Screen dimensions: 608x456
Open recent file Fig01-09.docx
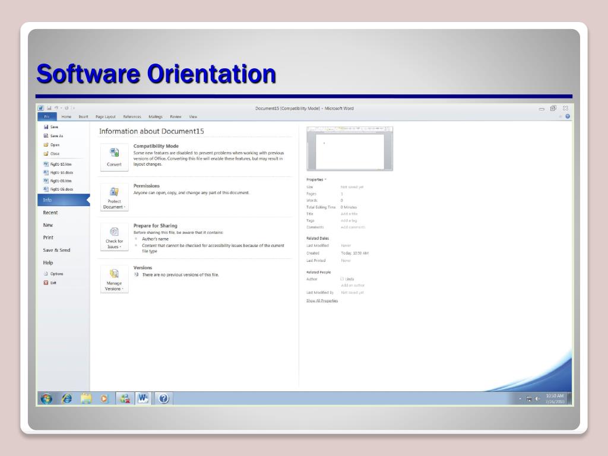coord(58,189)
